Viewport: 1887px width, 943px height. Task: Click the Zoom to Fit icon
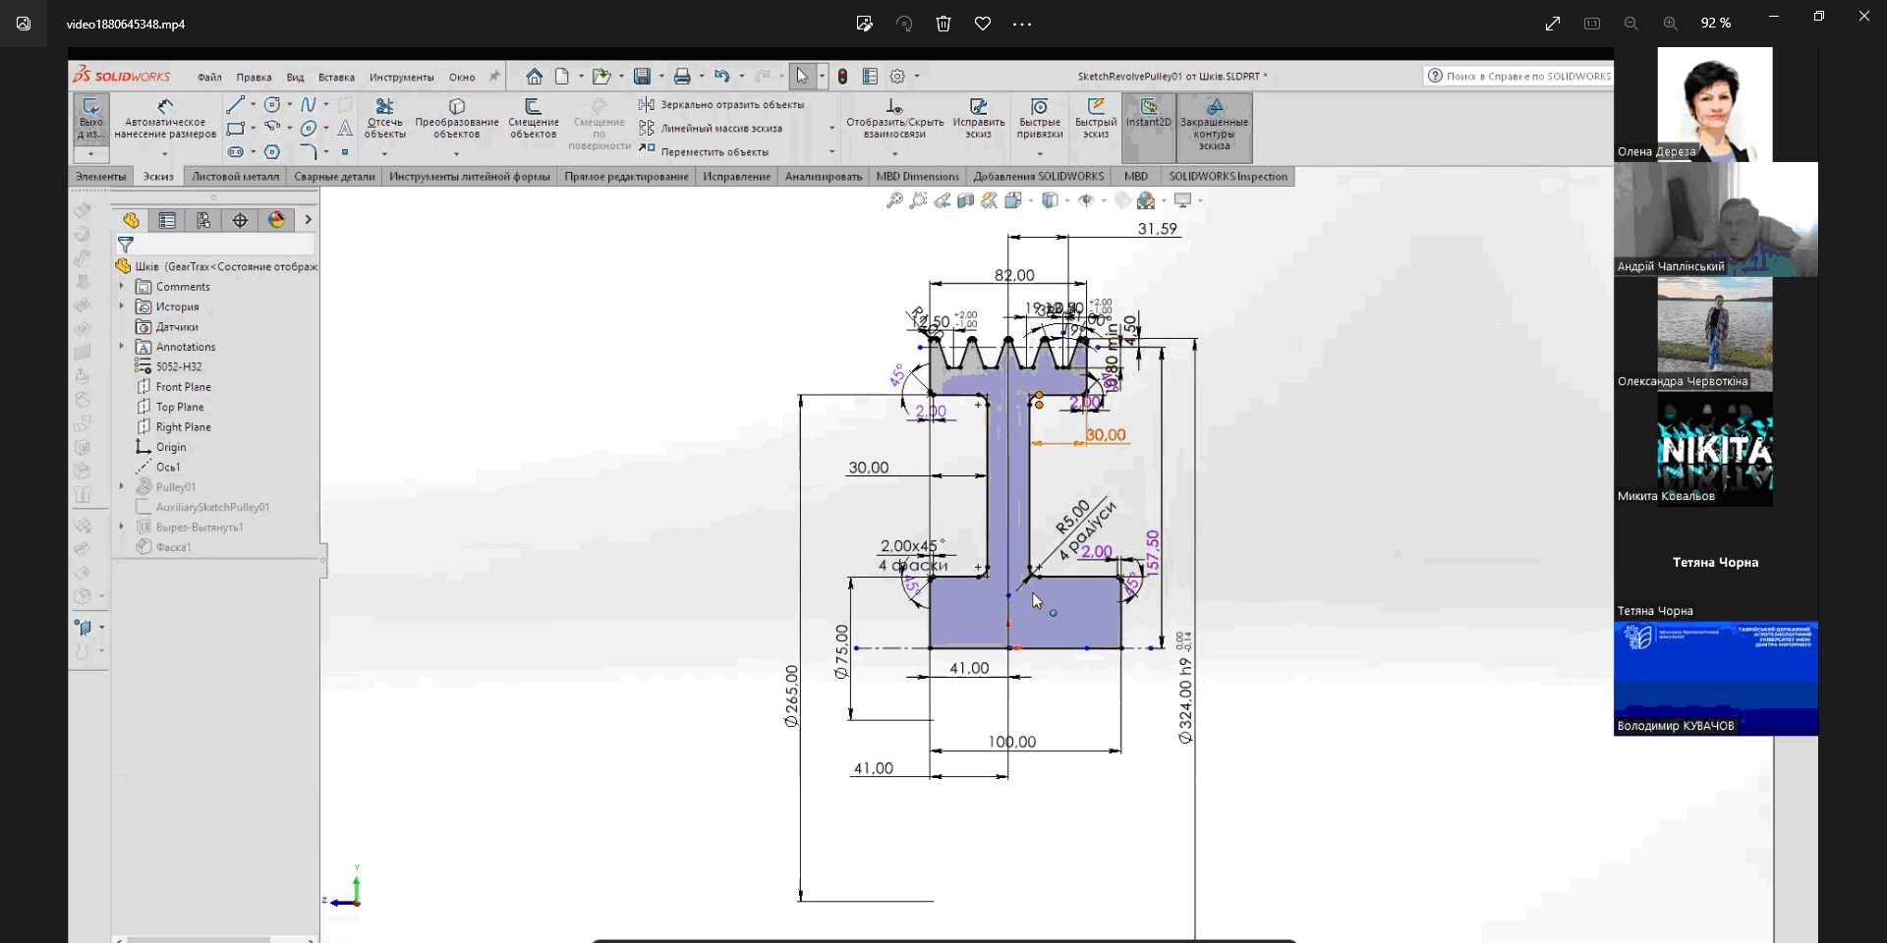point(894,200)
